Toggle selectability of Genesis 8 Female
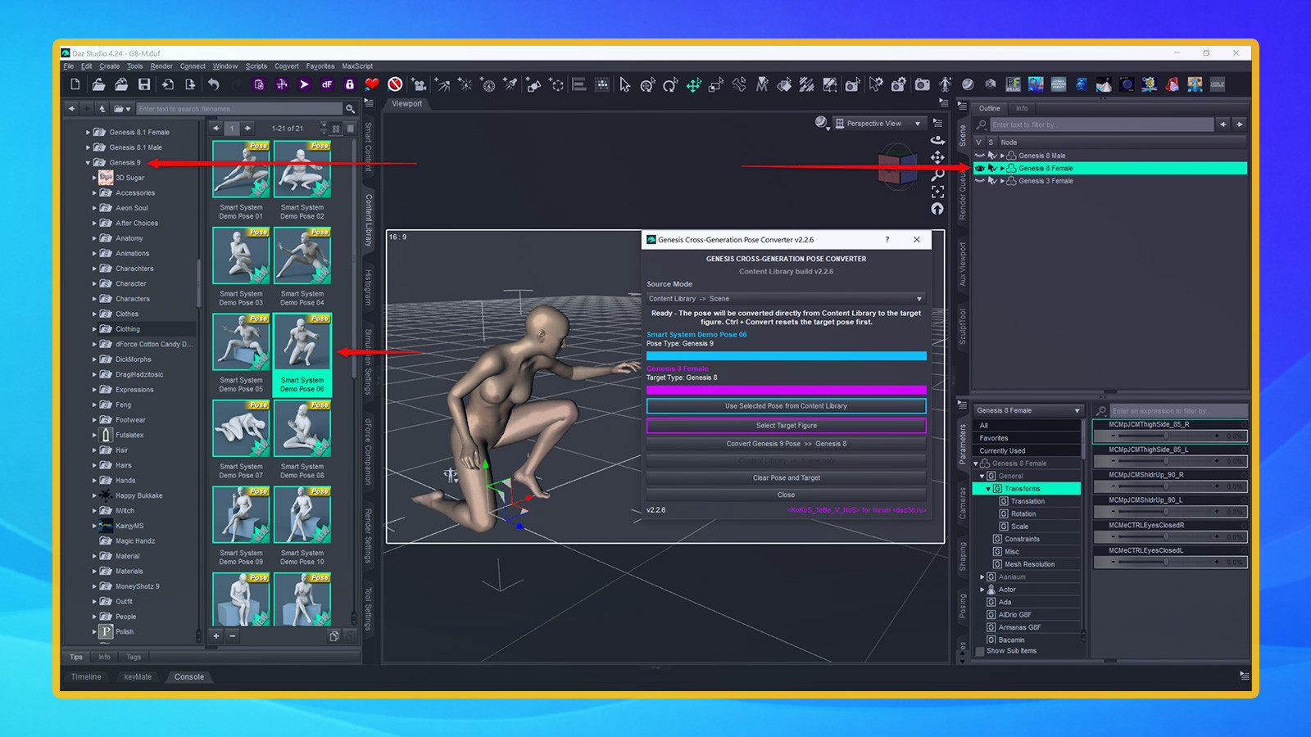This screenshot has width=1311, height=737. (992, 168)
